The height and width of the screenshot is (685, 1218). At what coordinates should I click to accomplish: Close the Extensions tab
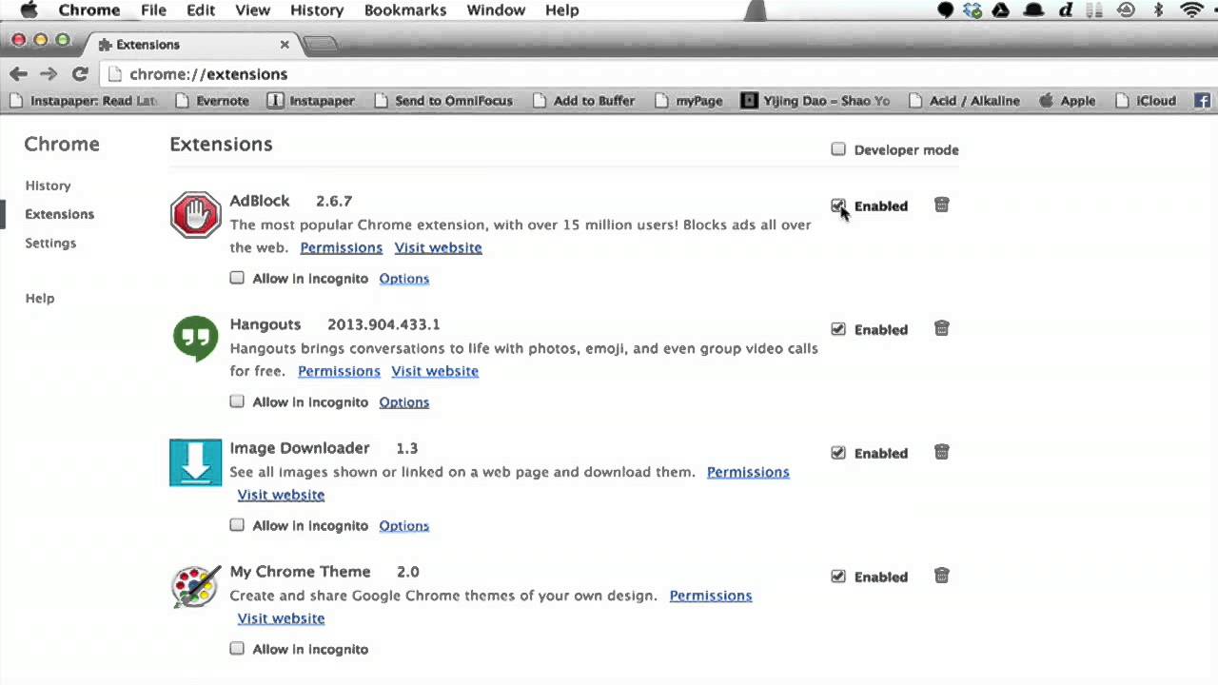[285, 44]
